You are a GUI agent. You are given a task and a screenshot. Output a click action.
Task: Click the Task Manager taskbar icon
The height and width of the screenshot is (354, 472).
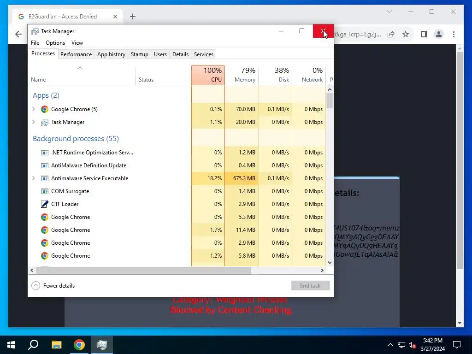(102, 345)
